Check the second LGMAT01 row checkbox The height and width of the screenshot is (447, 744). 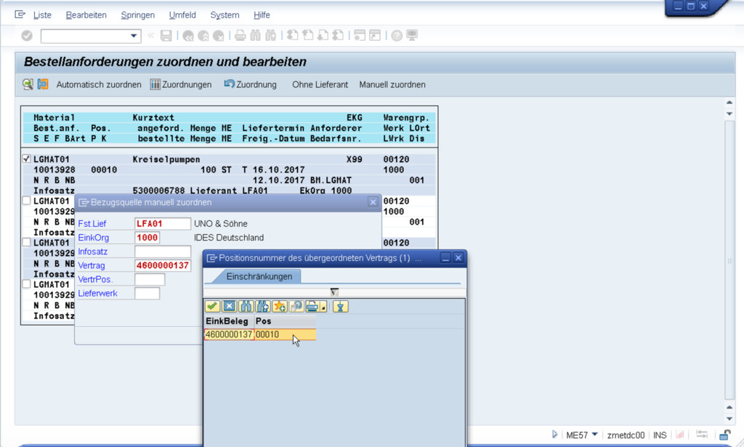click(27, 201)
